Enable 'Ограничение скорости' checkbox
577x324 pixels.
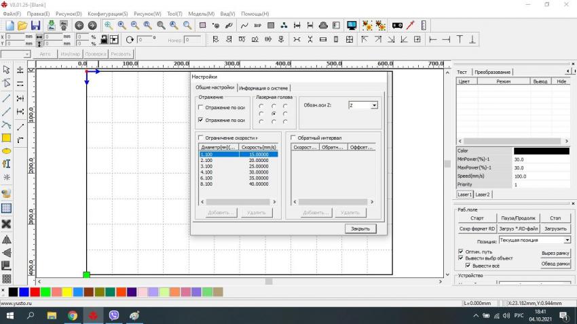coord(200,138)
